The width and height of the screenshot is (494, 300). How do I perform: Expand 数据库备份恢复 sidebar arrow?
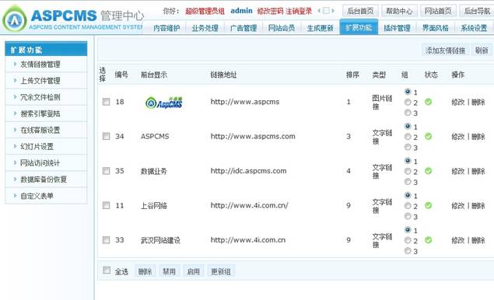pos(15,179)
